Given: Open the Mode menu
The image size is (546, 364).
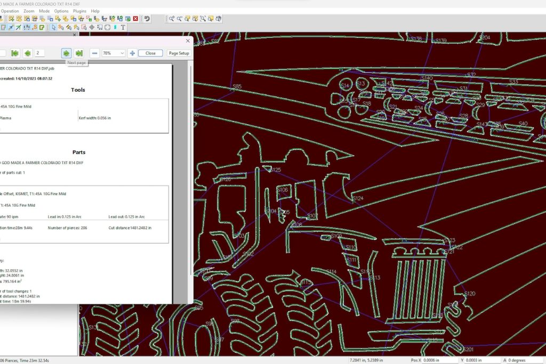Looking at the screenshot, I should 44,11.
